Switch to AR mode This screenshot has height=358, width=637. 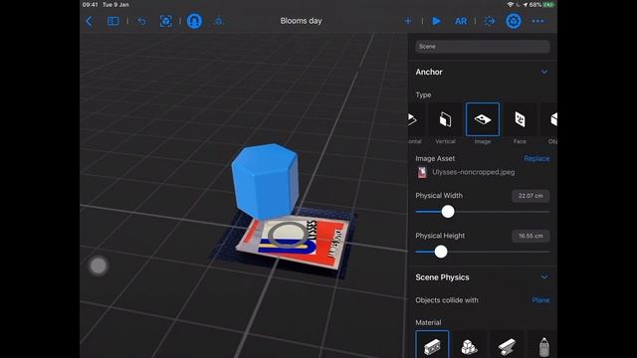pos(461,21)
